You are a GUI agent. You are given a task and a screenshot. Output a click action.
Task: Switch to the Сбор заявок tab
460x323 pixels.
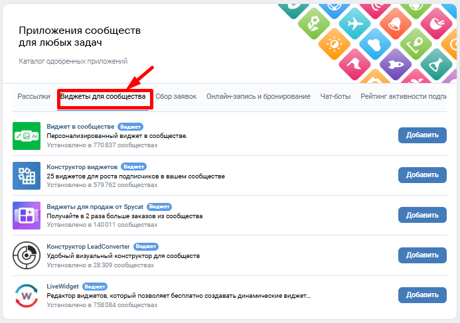click(176, 96)
